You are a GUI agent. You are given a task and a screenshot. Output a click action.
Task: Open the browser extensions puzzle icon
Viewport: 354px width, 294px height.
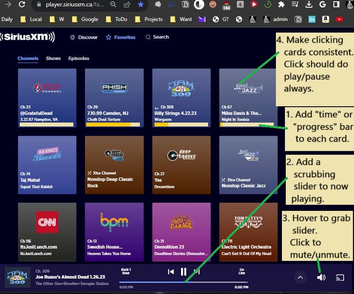281,5
